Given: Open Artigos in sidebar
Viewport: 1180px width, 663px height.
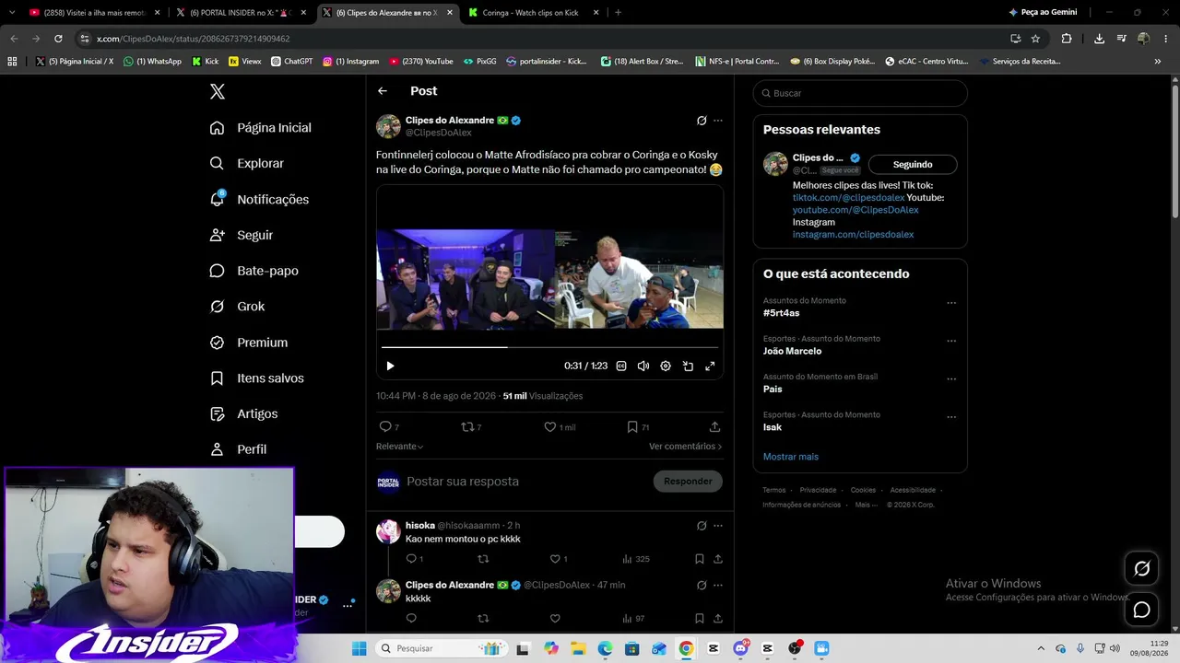Looking at the screenshot, I should [x=244, y=413].
